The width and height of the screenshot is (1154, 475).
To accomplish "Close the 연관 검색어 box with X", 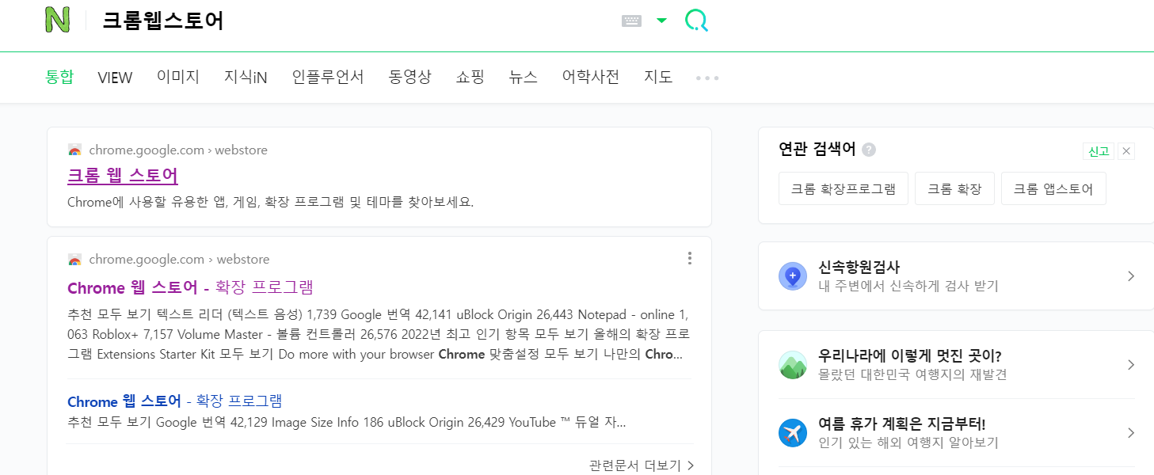I will pyautogui.click(x=1127, y=151).
